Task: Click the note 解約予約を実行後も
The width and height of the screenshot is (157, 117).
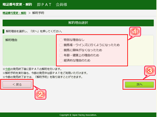Action: pos(45,73)
